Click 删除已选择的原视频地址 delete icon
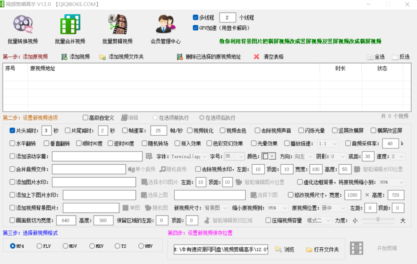The width and height of the screenshot is (417, 264). 180,57
